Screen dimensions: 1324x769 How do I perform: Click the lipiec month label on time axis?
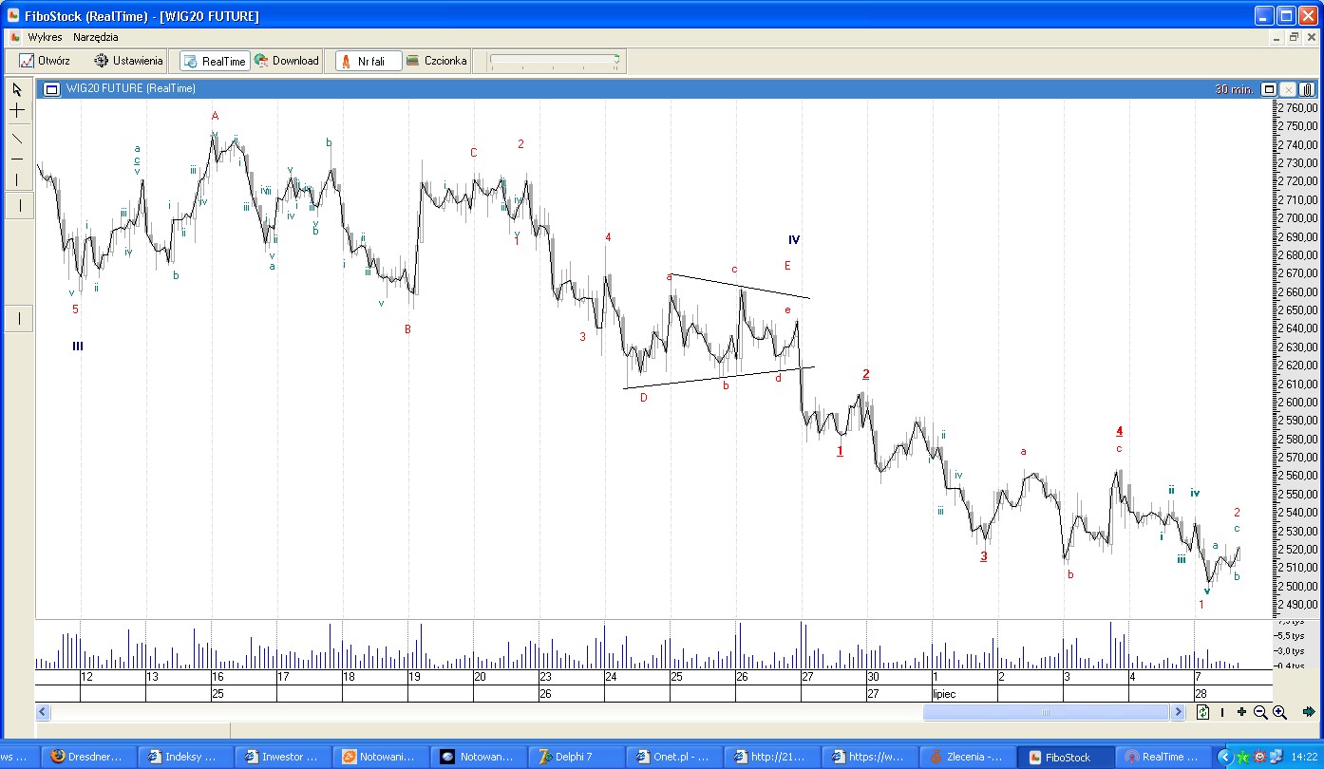click(944, 694)
